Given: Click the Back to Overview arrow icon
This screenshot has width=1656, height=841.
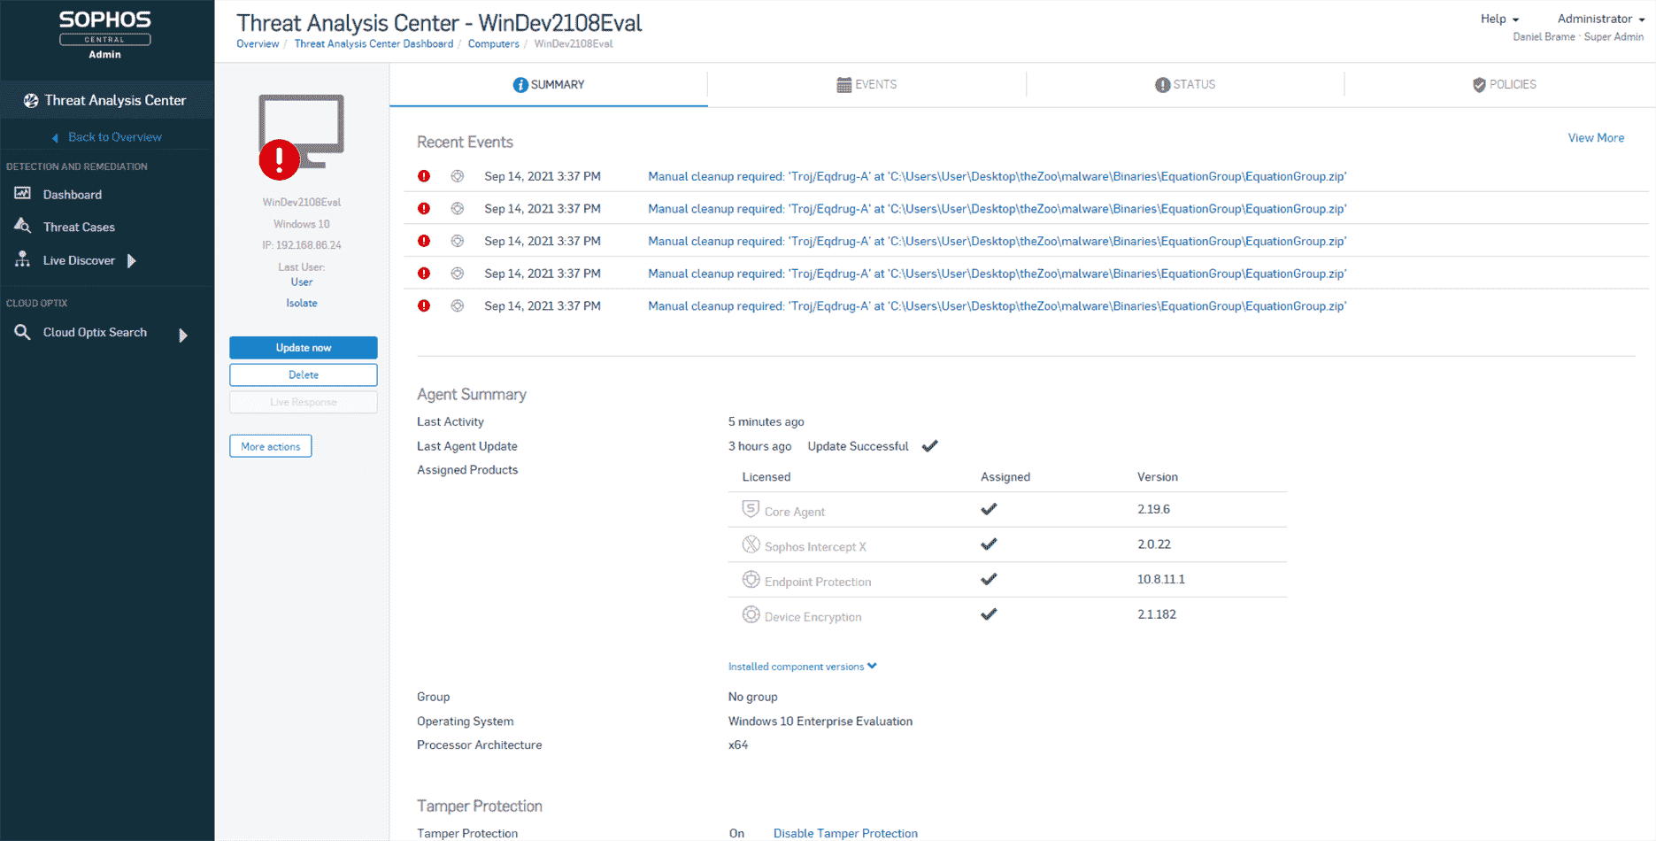Looking at the screenshot, I should pos(55,137).
